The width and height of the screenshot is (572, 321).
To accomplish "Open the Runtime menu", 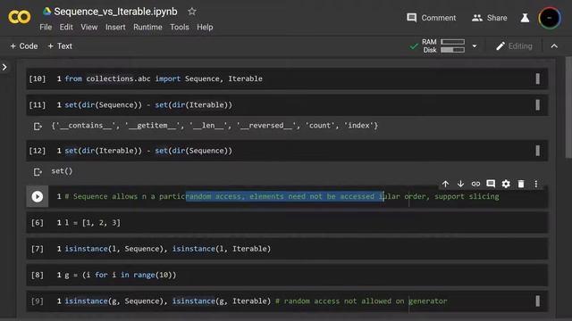I will pos(147,28).
